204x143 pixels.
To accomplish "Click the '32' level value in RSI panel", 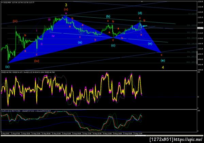I will (198, 97).
